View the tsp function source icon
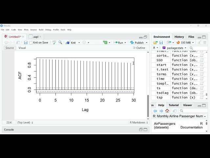This screenshot has width=210, height=158. (202, 97)
